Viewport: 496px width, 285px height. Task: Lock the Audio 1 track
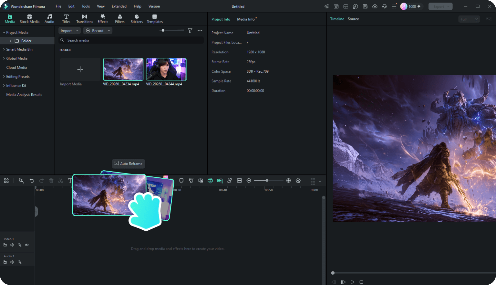pyautogui.click(x=5, y=262)
